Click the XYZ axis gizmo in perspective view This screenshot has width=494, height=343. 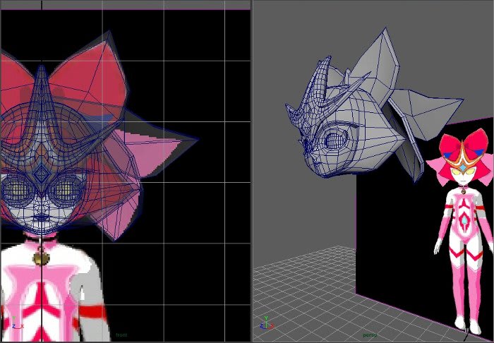point(267,323)
